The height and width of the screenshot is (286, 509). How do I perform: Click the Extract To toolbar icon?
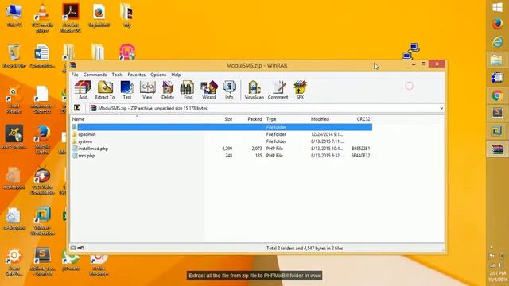click(105, 90)
